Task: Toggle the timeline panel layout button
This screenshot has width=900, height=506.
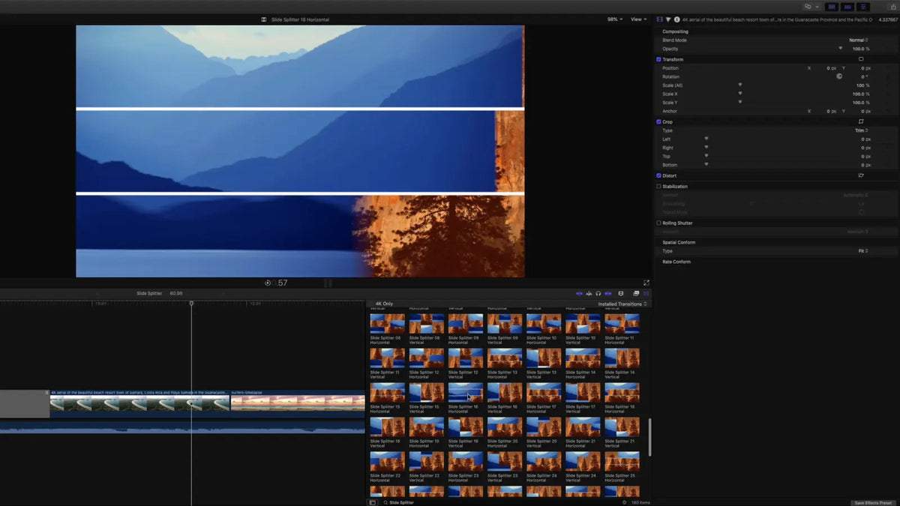Action: click(x=847, y=6)
